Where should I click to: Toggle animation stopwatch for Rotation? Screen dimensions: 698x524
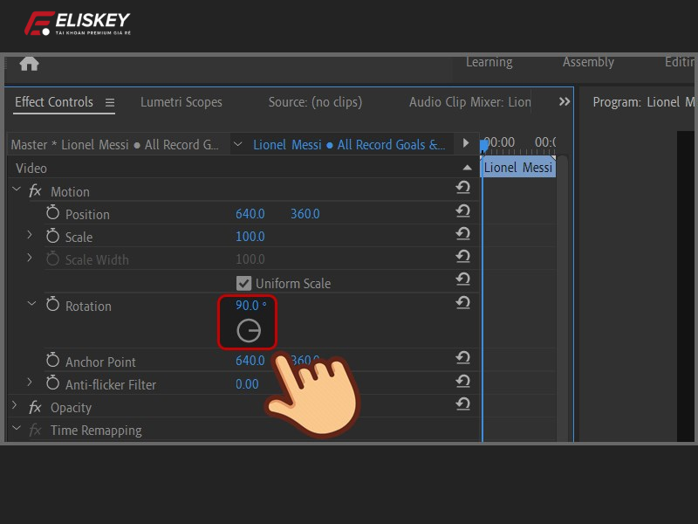point(53,306)
